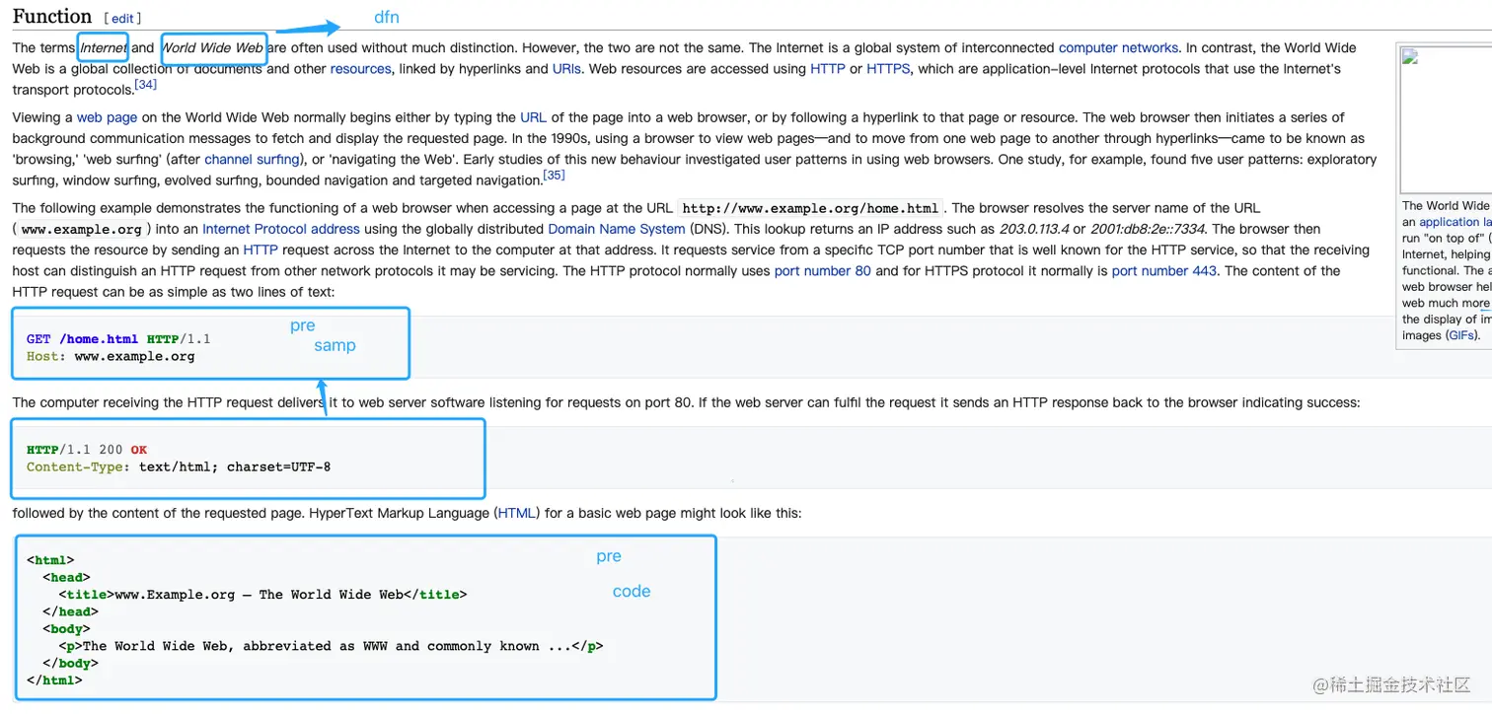Click the "URL" link in the second paragraph
Screen dimensions: 1492x716
coord(533,117)
